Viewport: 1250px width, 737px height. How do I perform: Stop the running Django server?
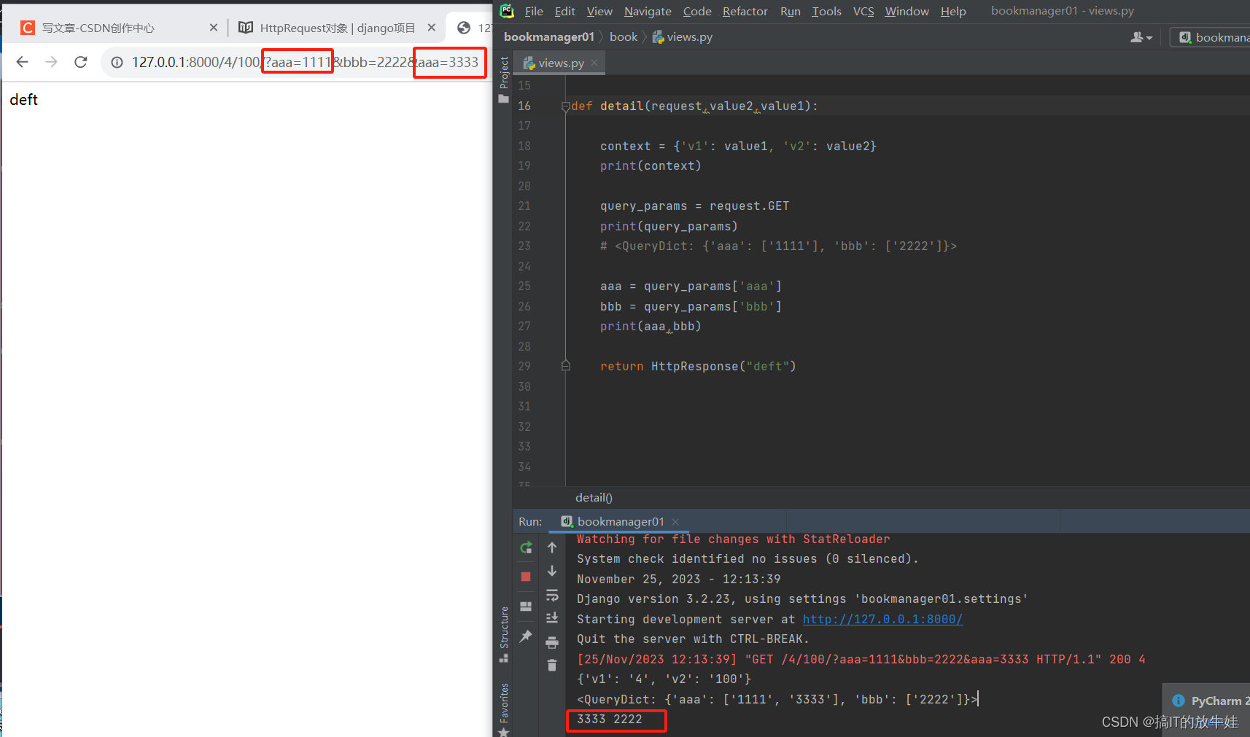point(526,577)
